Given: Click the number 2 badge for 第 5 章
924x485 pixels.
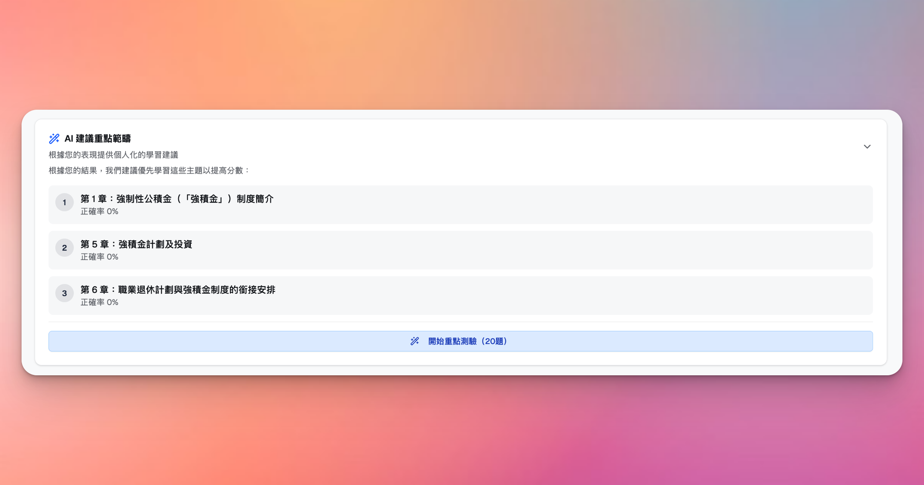Looking at the screenshot, I should pos(64,248).
